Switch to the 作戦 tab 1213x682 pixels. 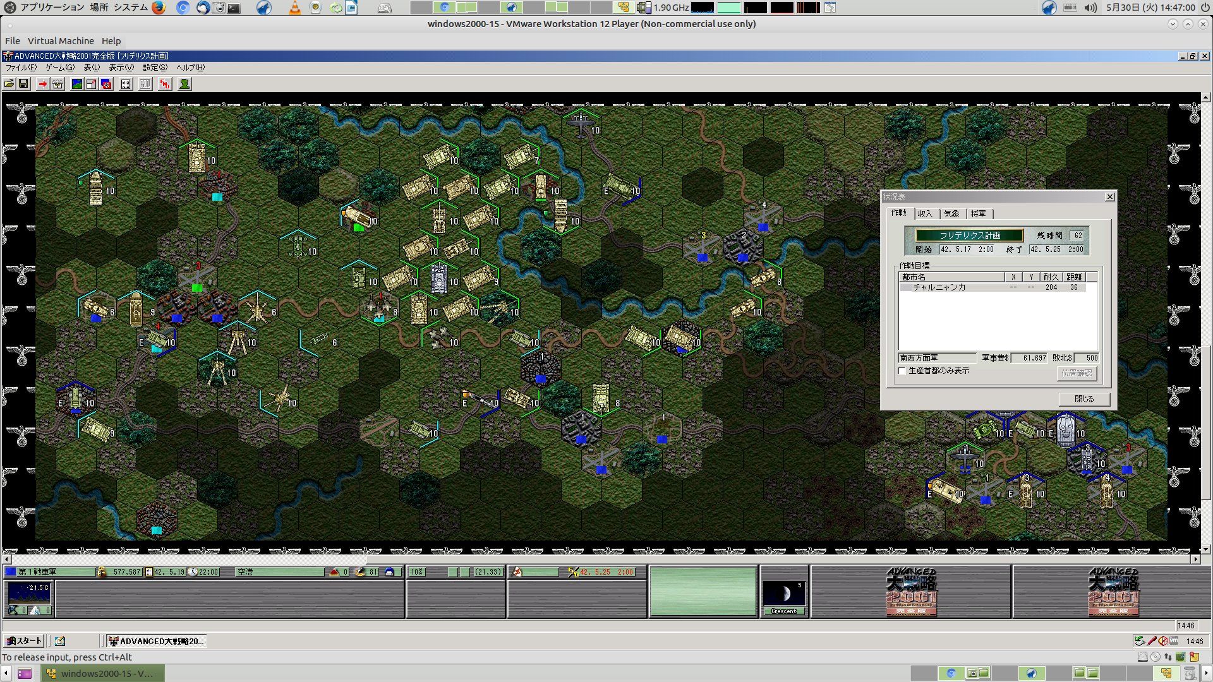[899, 213]
